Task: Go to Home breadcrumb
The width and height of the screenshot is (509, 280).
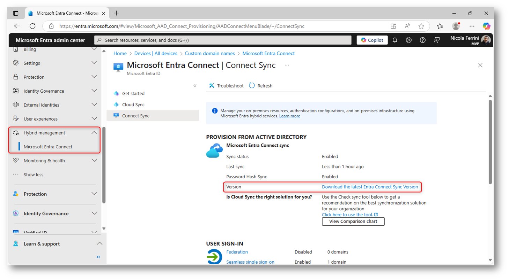Action: [120, 53]
